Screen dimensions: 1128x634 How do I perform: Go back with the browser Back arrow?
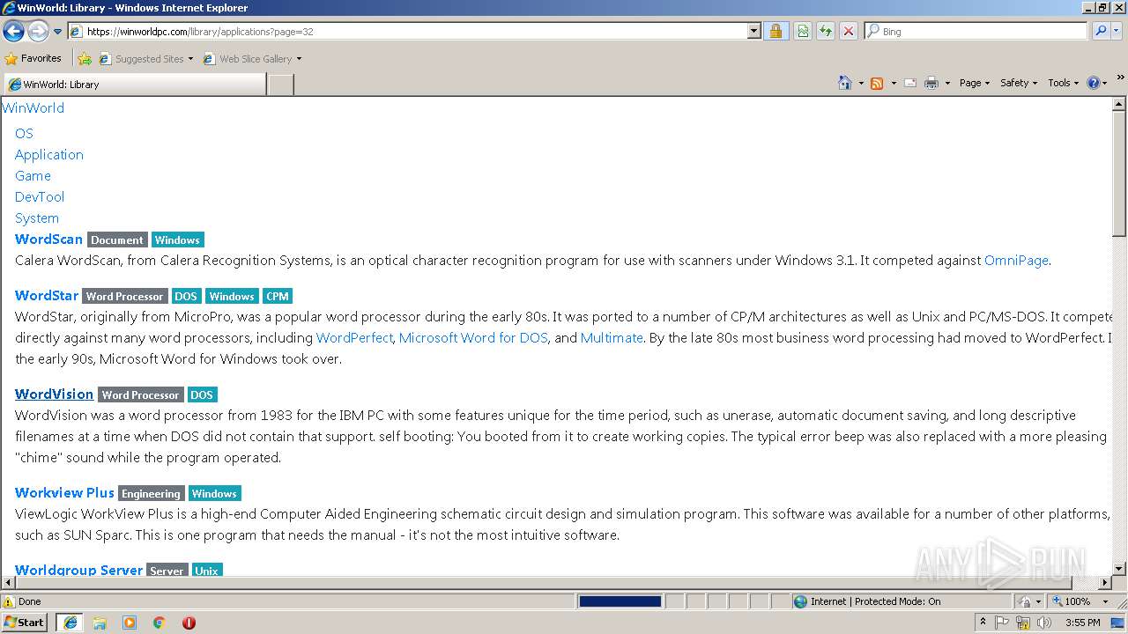click(13, 32)
